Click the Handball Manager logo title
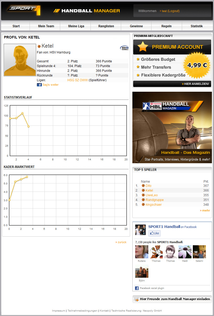The height and width of the screenshot is (316, 214). [x=87, y=11]
